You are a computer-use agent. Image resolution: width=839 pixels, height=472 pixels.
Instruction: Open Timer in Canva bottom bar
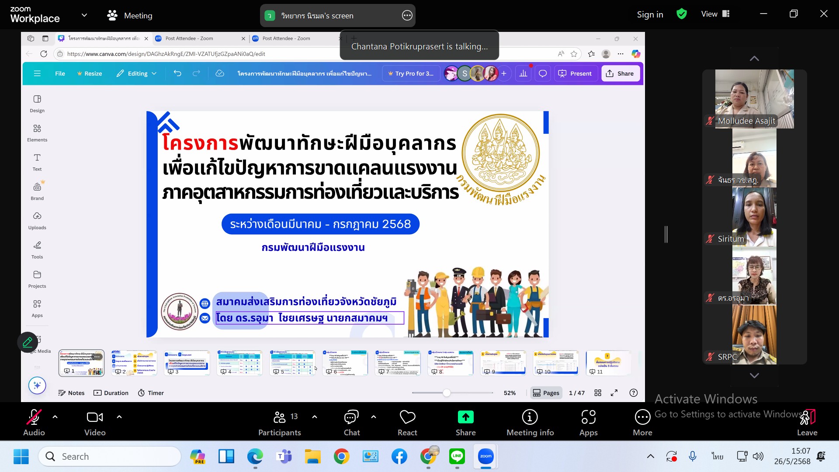[x=151, y=393]
